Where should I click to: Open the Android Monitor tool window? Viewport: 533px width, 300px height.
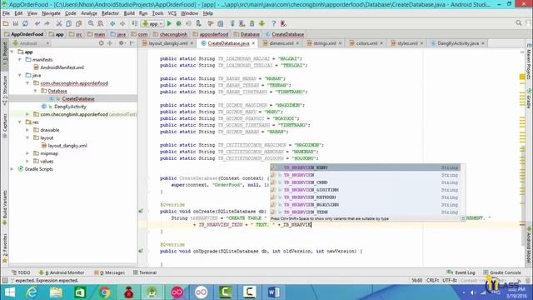pos(62,272)
